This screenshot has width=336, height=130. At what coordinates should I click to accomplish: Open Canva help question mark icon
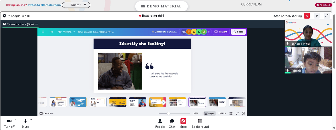click(x=243, y=113)
